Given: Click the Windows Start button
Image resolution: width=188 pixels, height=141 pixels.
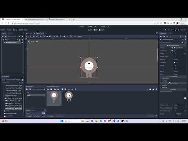Looking at the screenshot, I should point(61,121).
